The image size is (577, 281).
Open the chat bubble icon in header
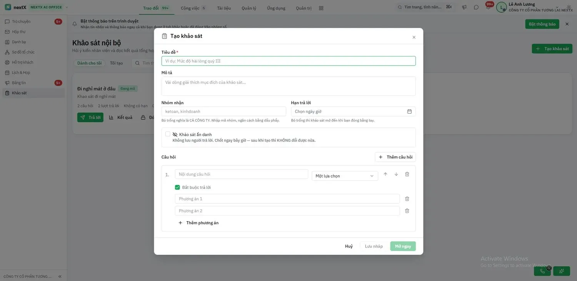pos(476,7)
